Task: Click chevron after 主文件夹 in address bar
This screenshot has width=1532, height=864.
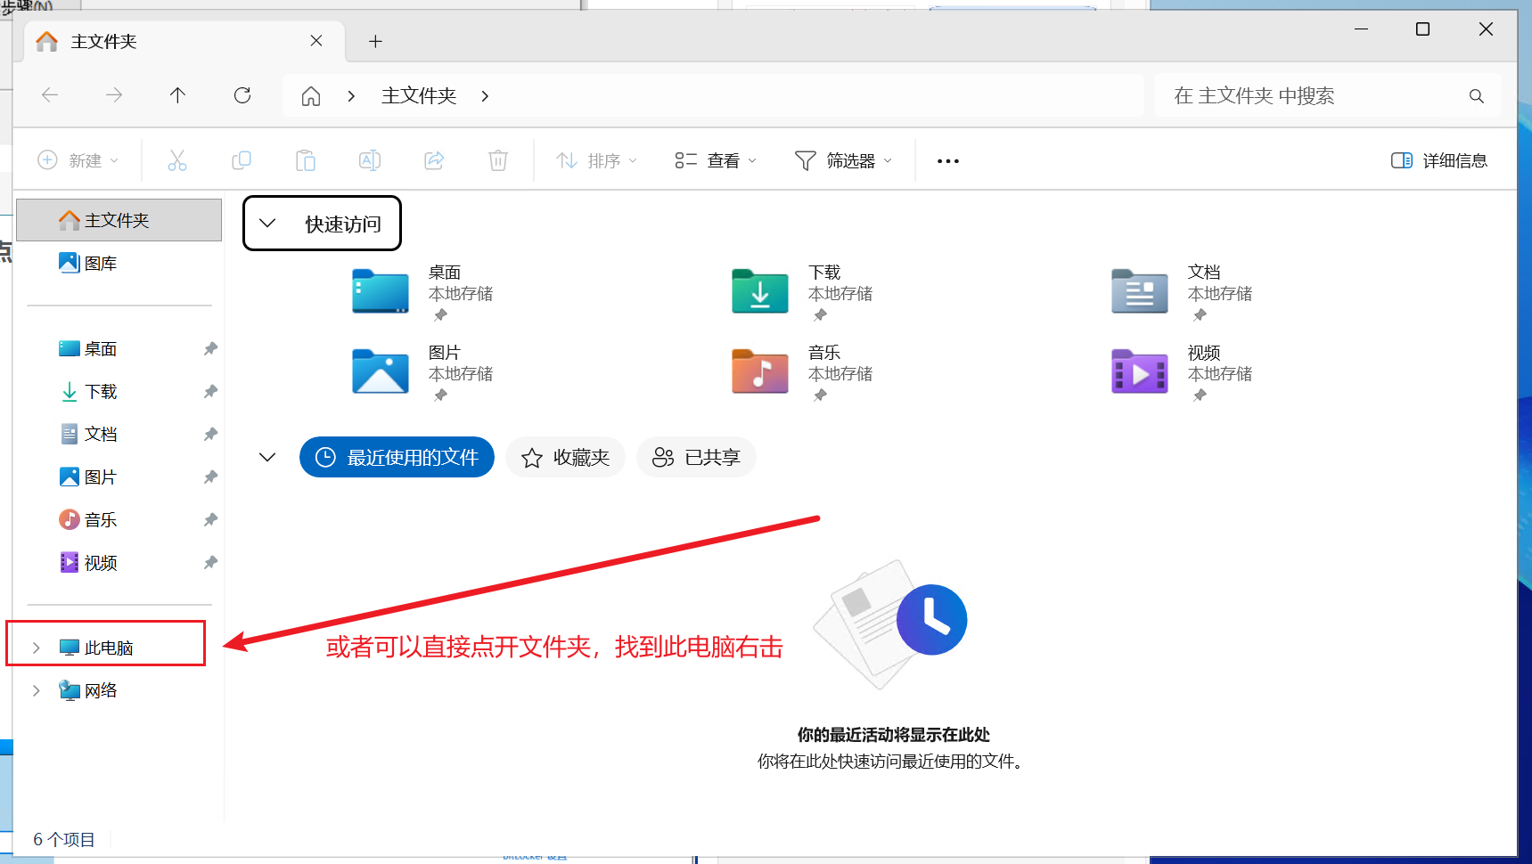Action: (x=485, y=96)
